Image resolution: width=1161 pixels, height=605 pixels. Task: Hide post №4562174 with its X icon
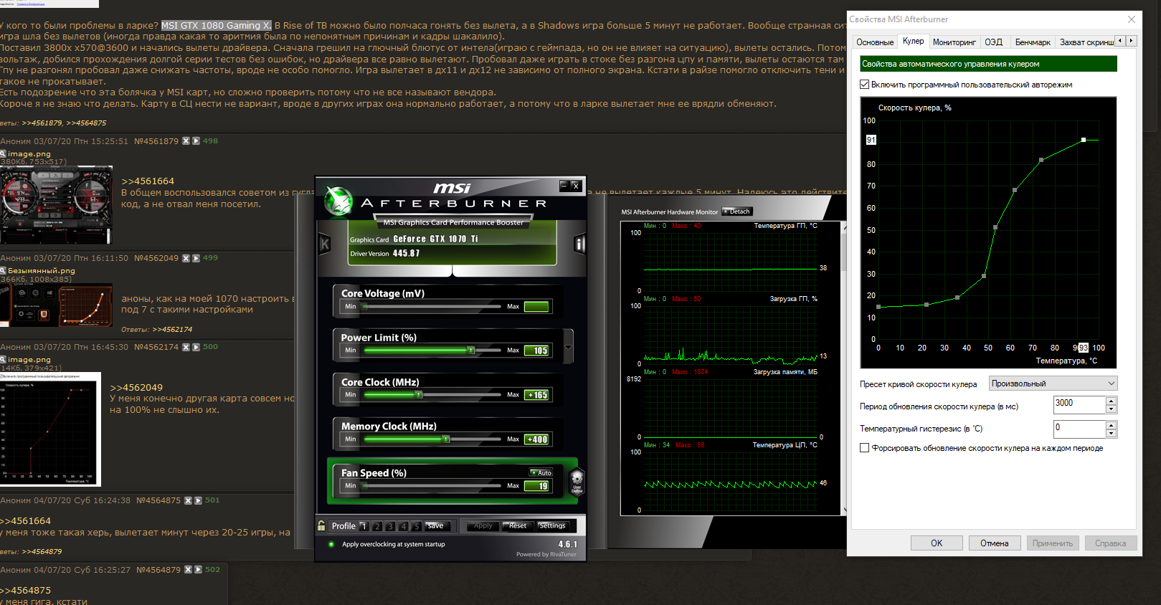click(186, 347)
